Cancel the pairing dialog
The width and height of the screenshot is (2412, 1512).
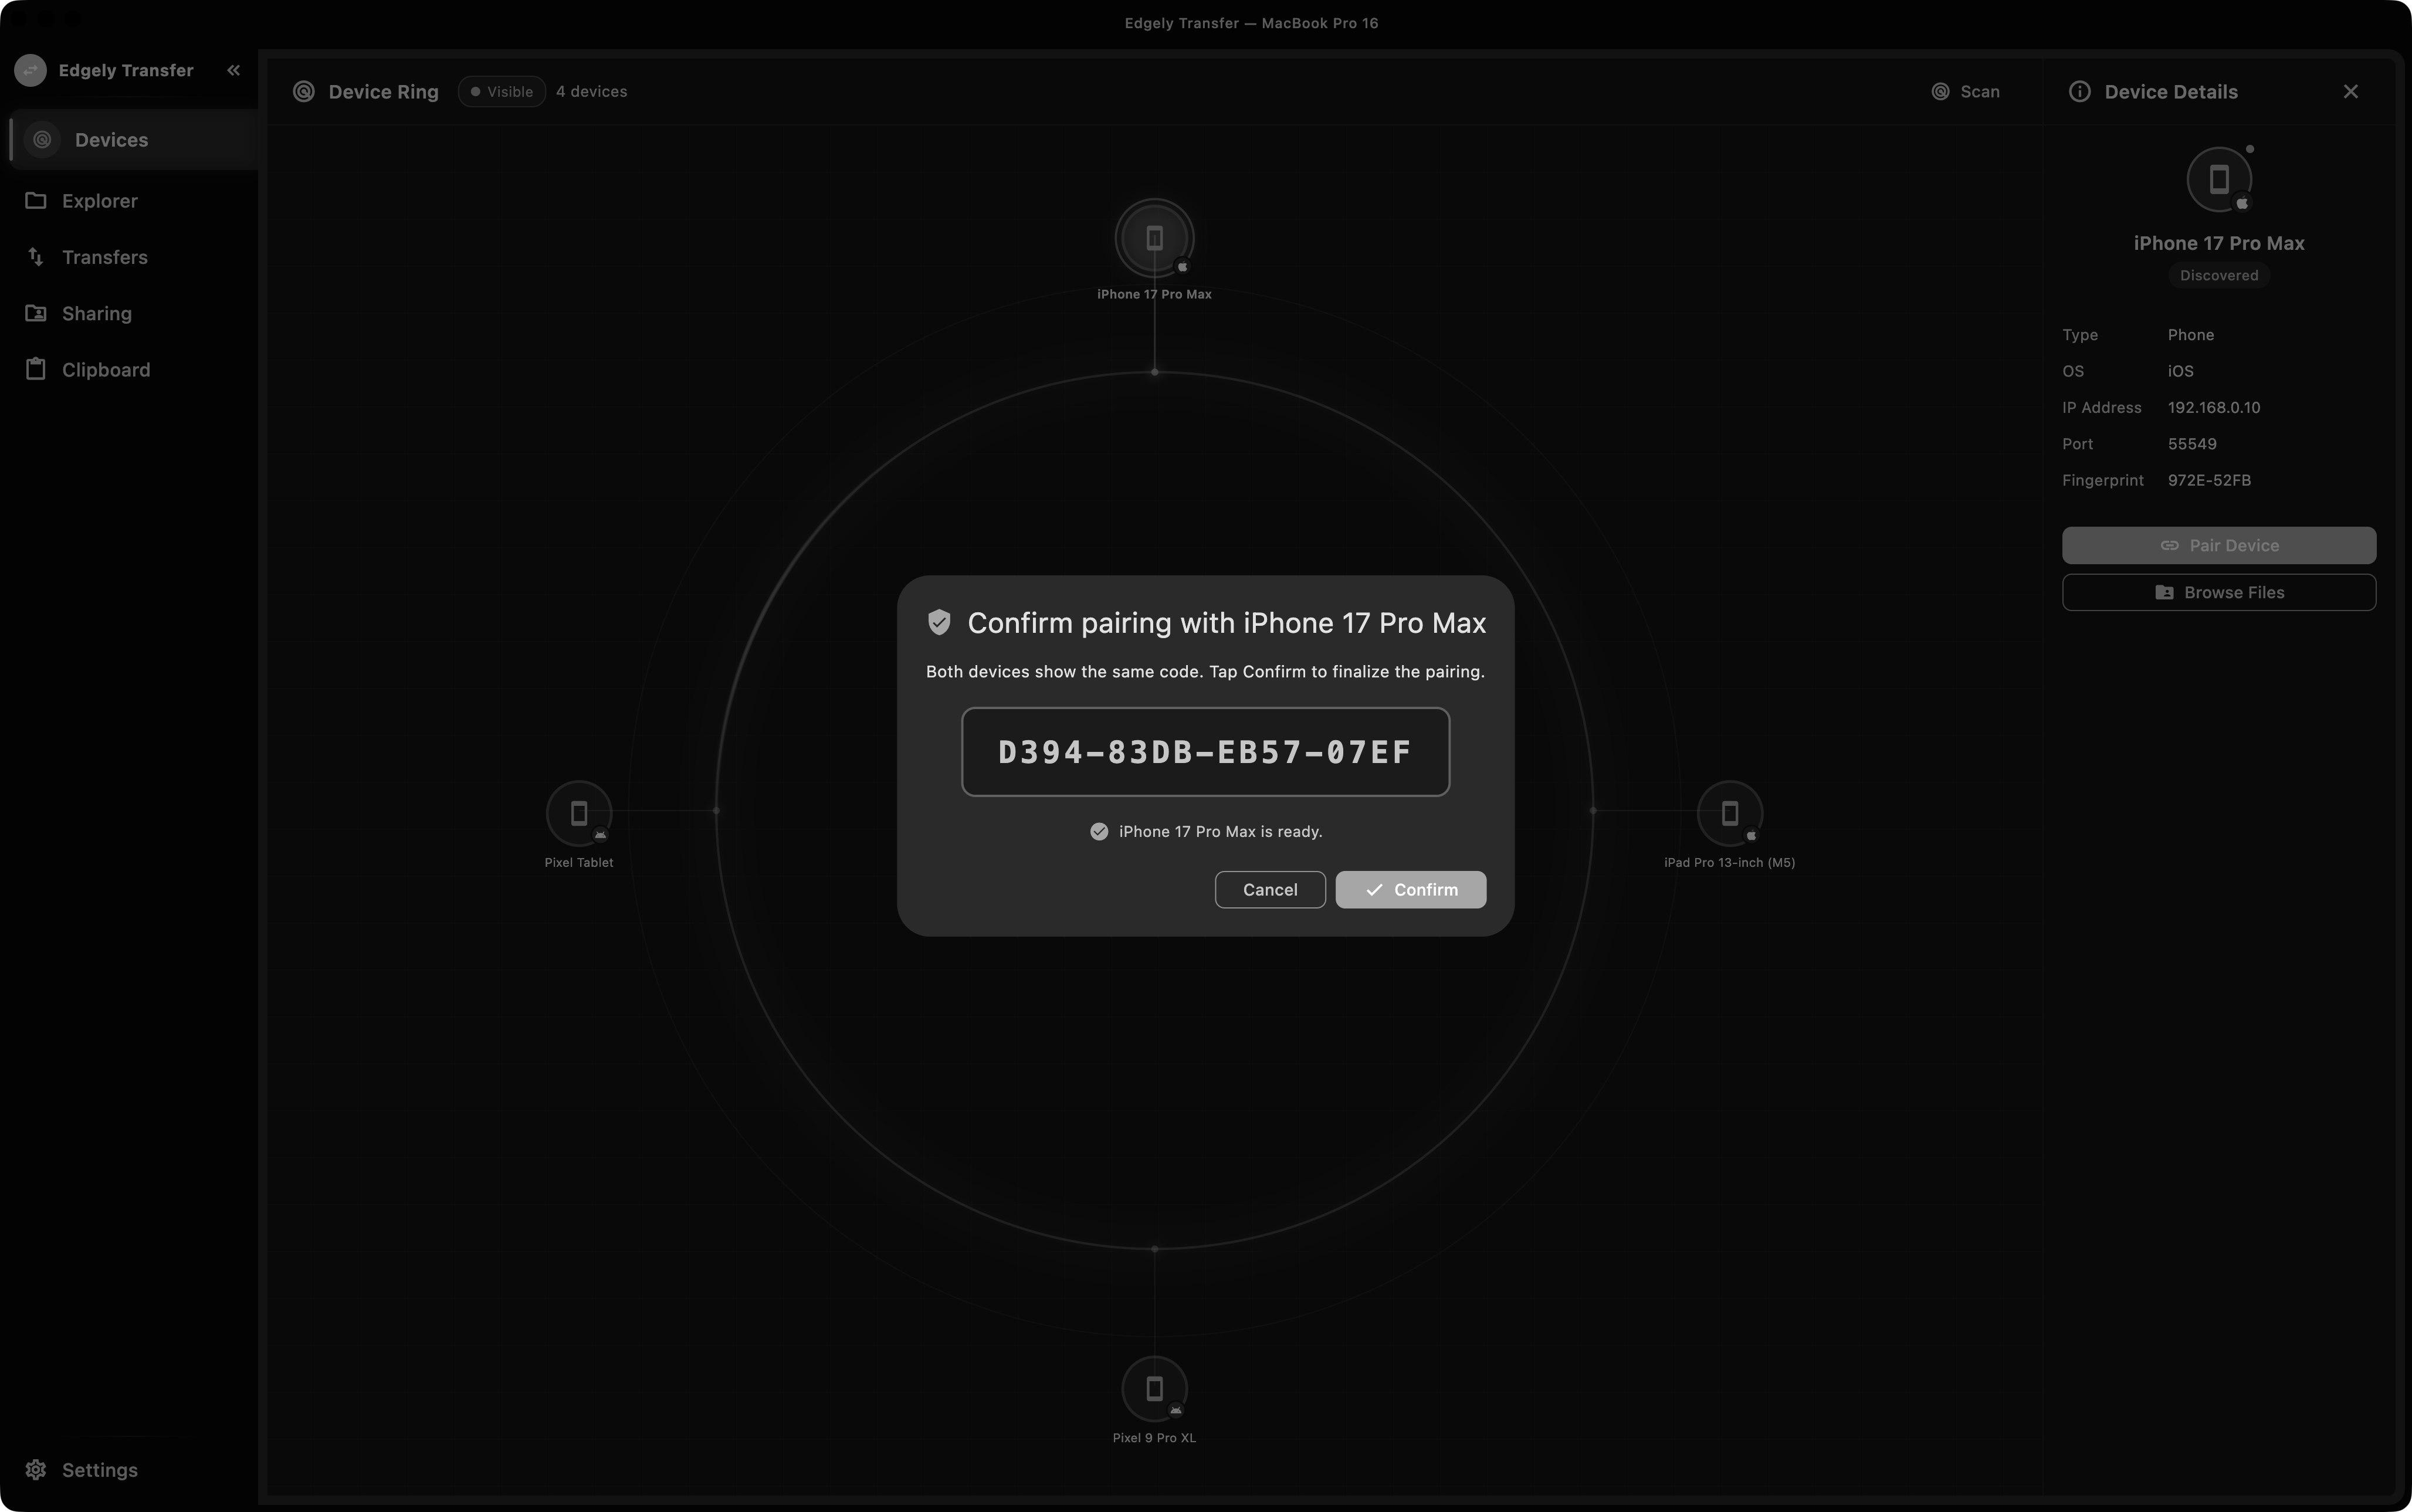point(1270,889)
